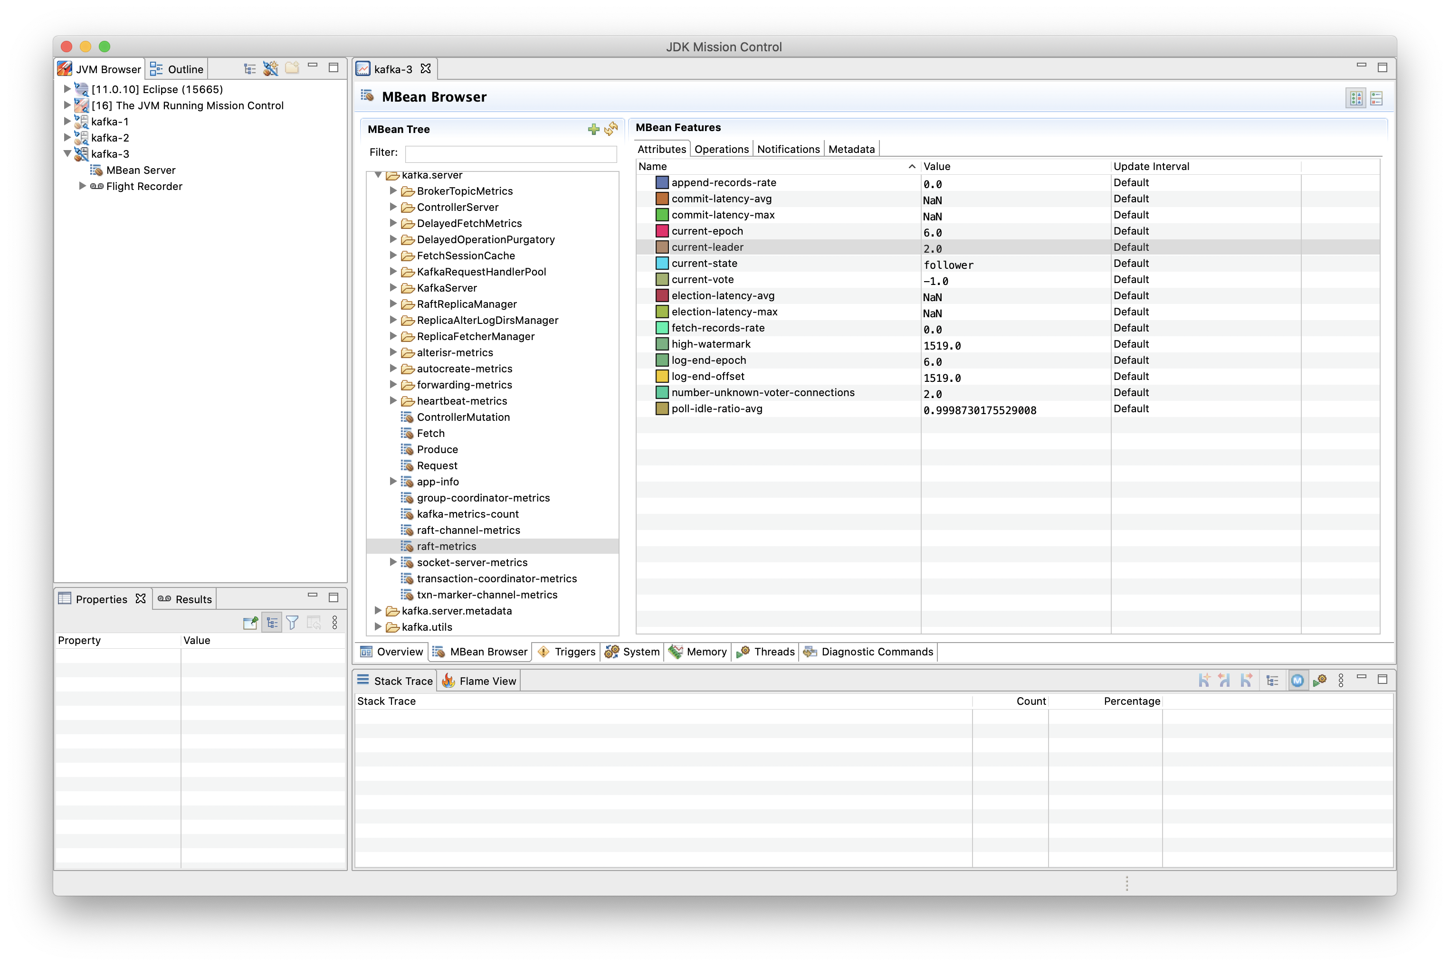Click the append-records-rate color swatch
The width and height of the screenshot is (1450, 966).
[662, 182]
